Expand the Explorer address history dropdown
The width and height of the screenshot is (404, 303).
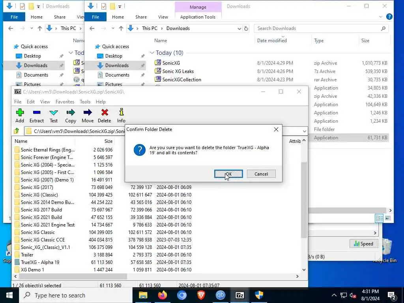[x=239, y=28]
